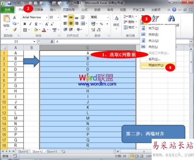Open the font name dropdown Arial Narrow
This screenshot has width=194, height=160.
click(47, 17)
